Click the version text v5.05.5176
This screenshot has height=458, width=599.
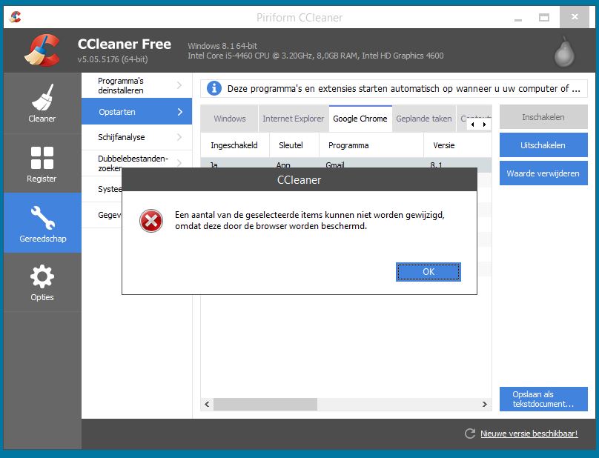click(x=113, y=59)
